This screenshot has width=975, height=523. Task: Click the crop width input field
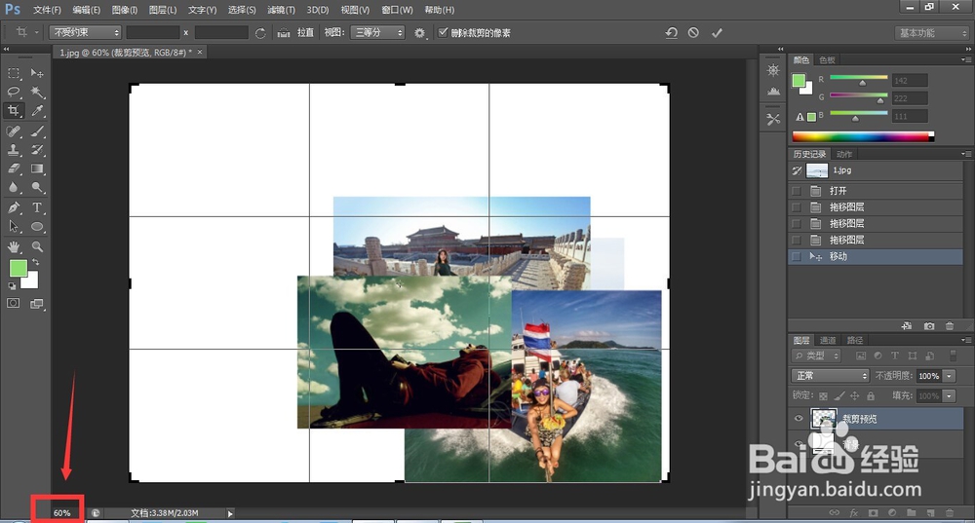click(x=152, y=32)
